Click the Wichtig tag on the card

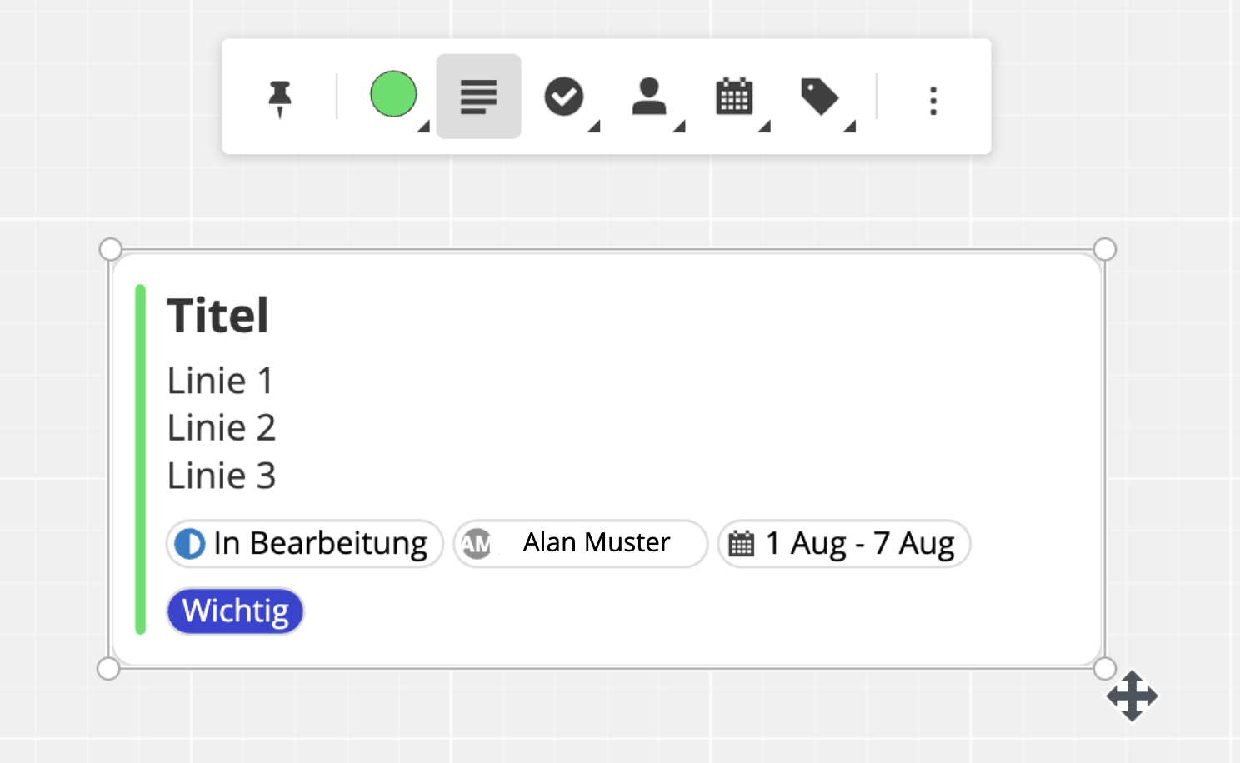(x=235, y=611)
